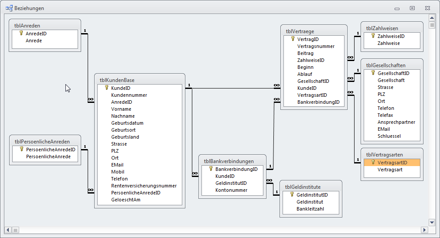Viewport: 440px width, 238px height.
Task: Click the vertical scrollbar down arrow
Action: pyautogui.click(x=432, y=222)
